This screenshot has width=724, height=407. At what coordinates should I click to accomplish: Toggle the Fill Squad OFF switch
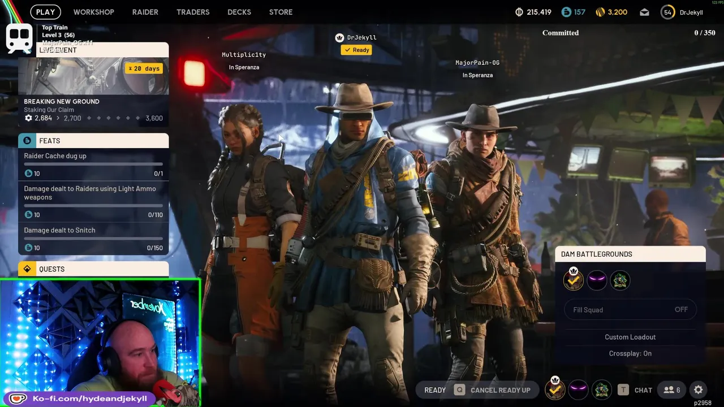[x=630, y=310]
